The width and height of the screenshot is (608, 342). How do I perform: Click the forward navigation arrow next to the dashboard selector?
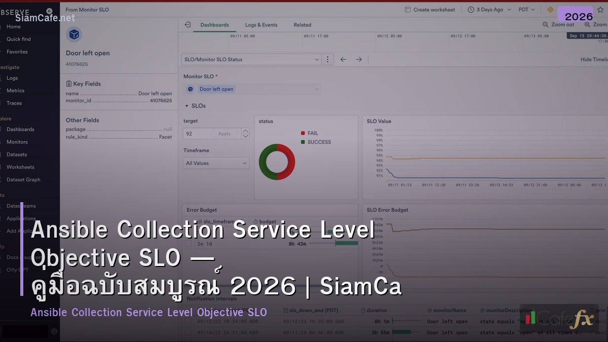(x=359, y=59)
